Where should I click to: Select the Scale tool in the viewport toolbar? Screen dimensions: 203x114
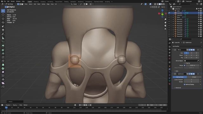[x=3, y=26]
